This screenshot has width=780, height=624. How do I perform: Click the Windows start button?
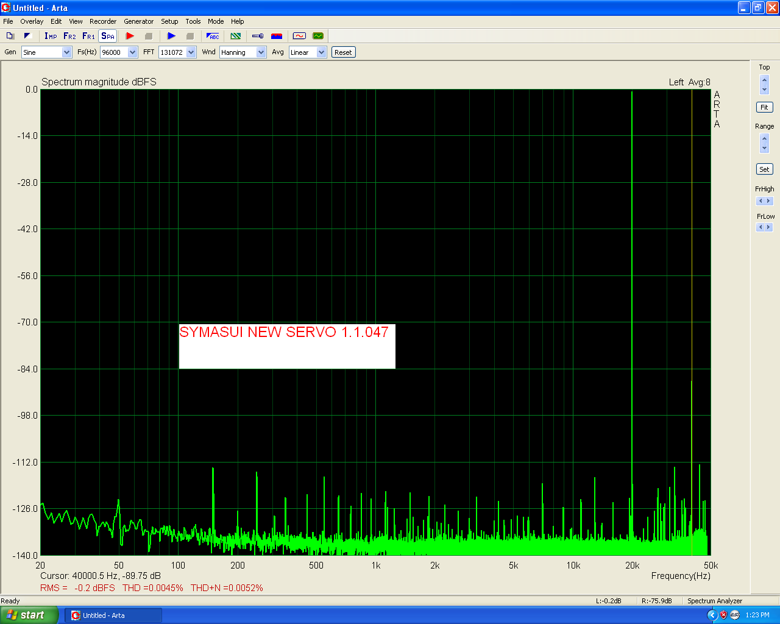click(x=29, y=615)
